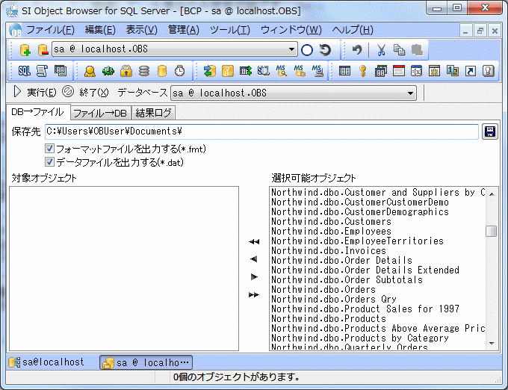This screenshot has width=508, height=390.
Task: Click the key icon in the toolbar
Action: coord(362,71)
